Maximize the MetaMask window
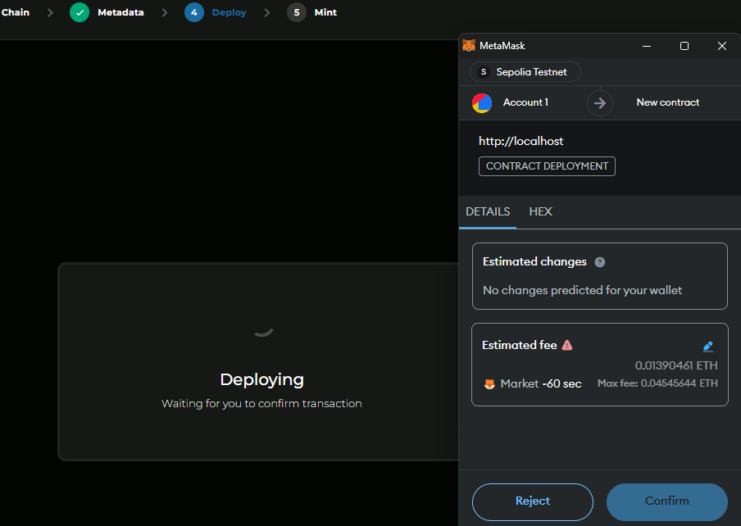Image resolution: width=741 pixels, height=526 pixels. 684,46
